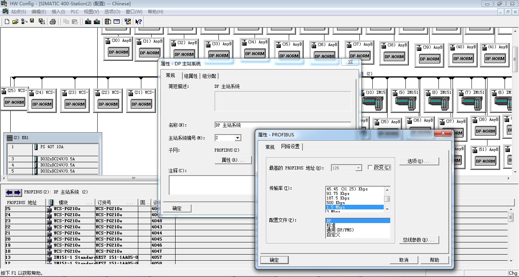Image resolution: width=519 pixels, height=277 pixels.
Task: Switch to 组属性 tab in DP master dialog
Action: coord(191,76)
